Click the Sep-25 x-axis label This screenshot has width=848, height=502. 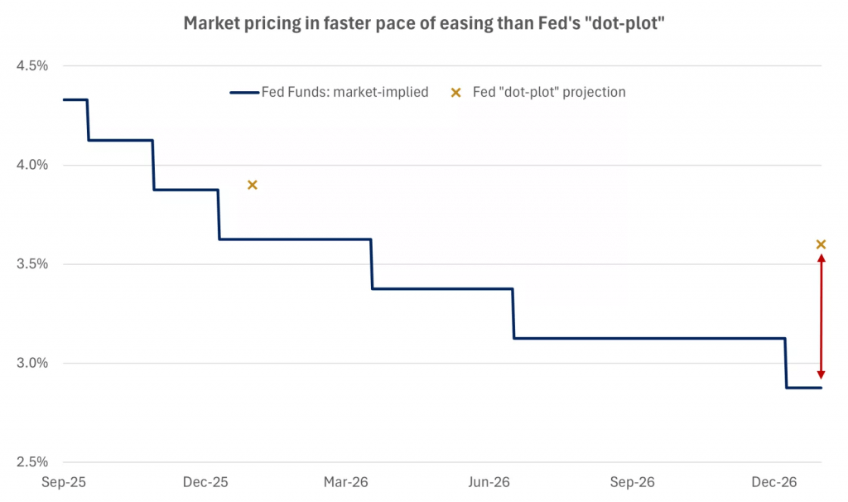point(64,482)
